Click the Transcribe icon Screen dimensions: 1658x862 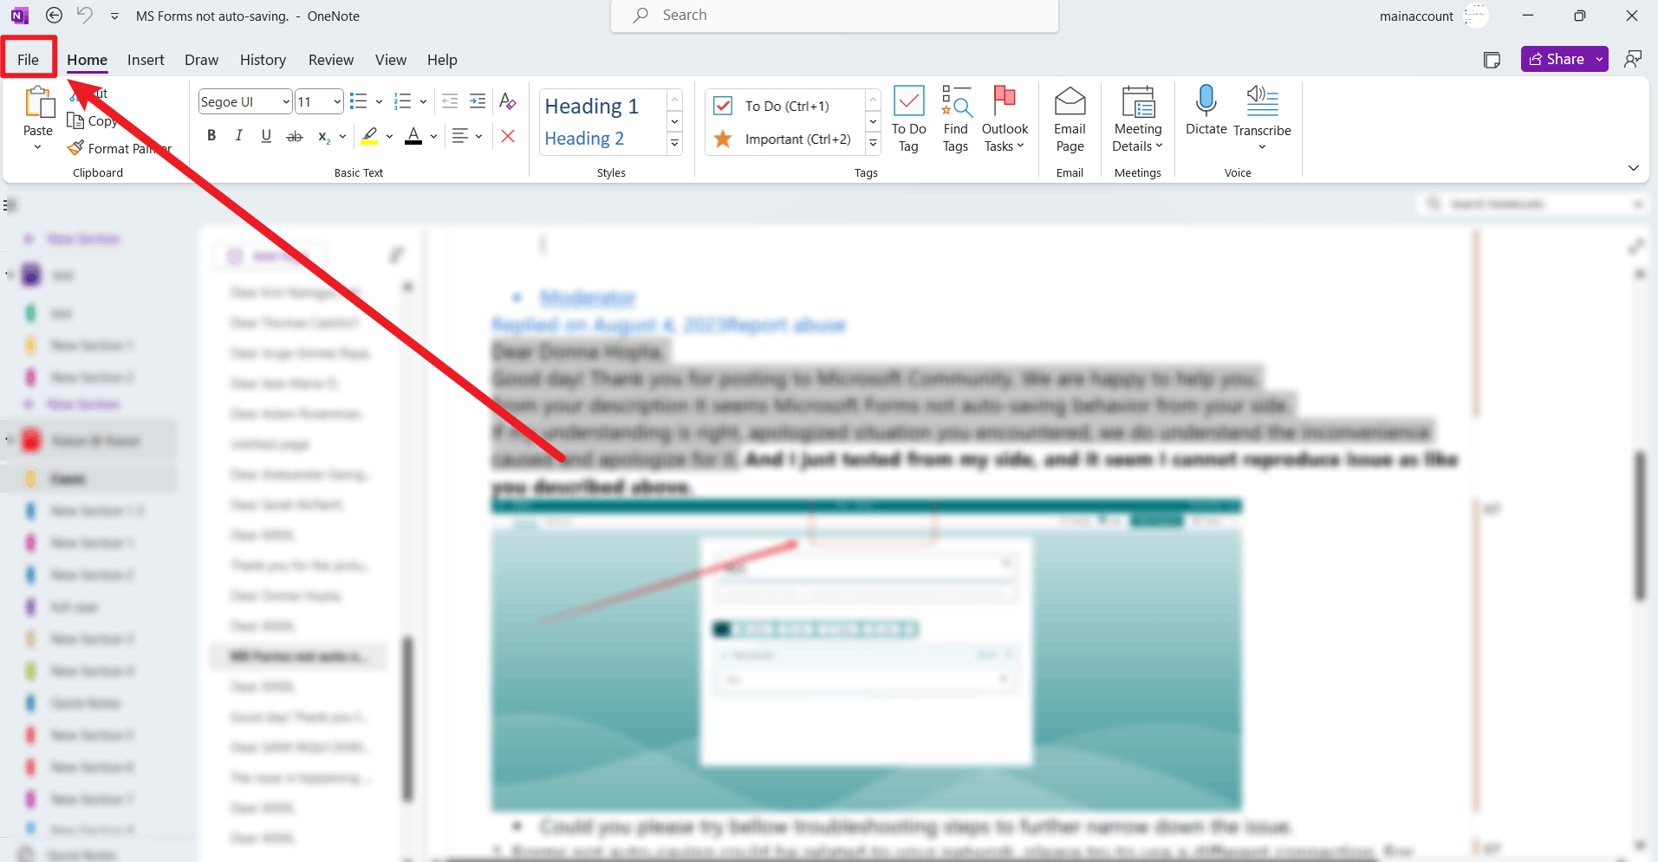1262,100
